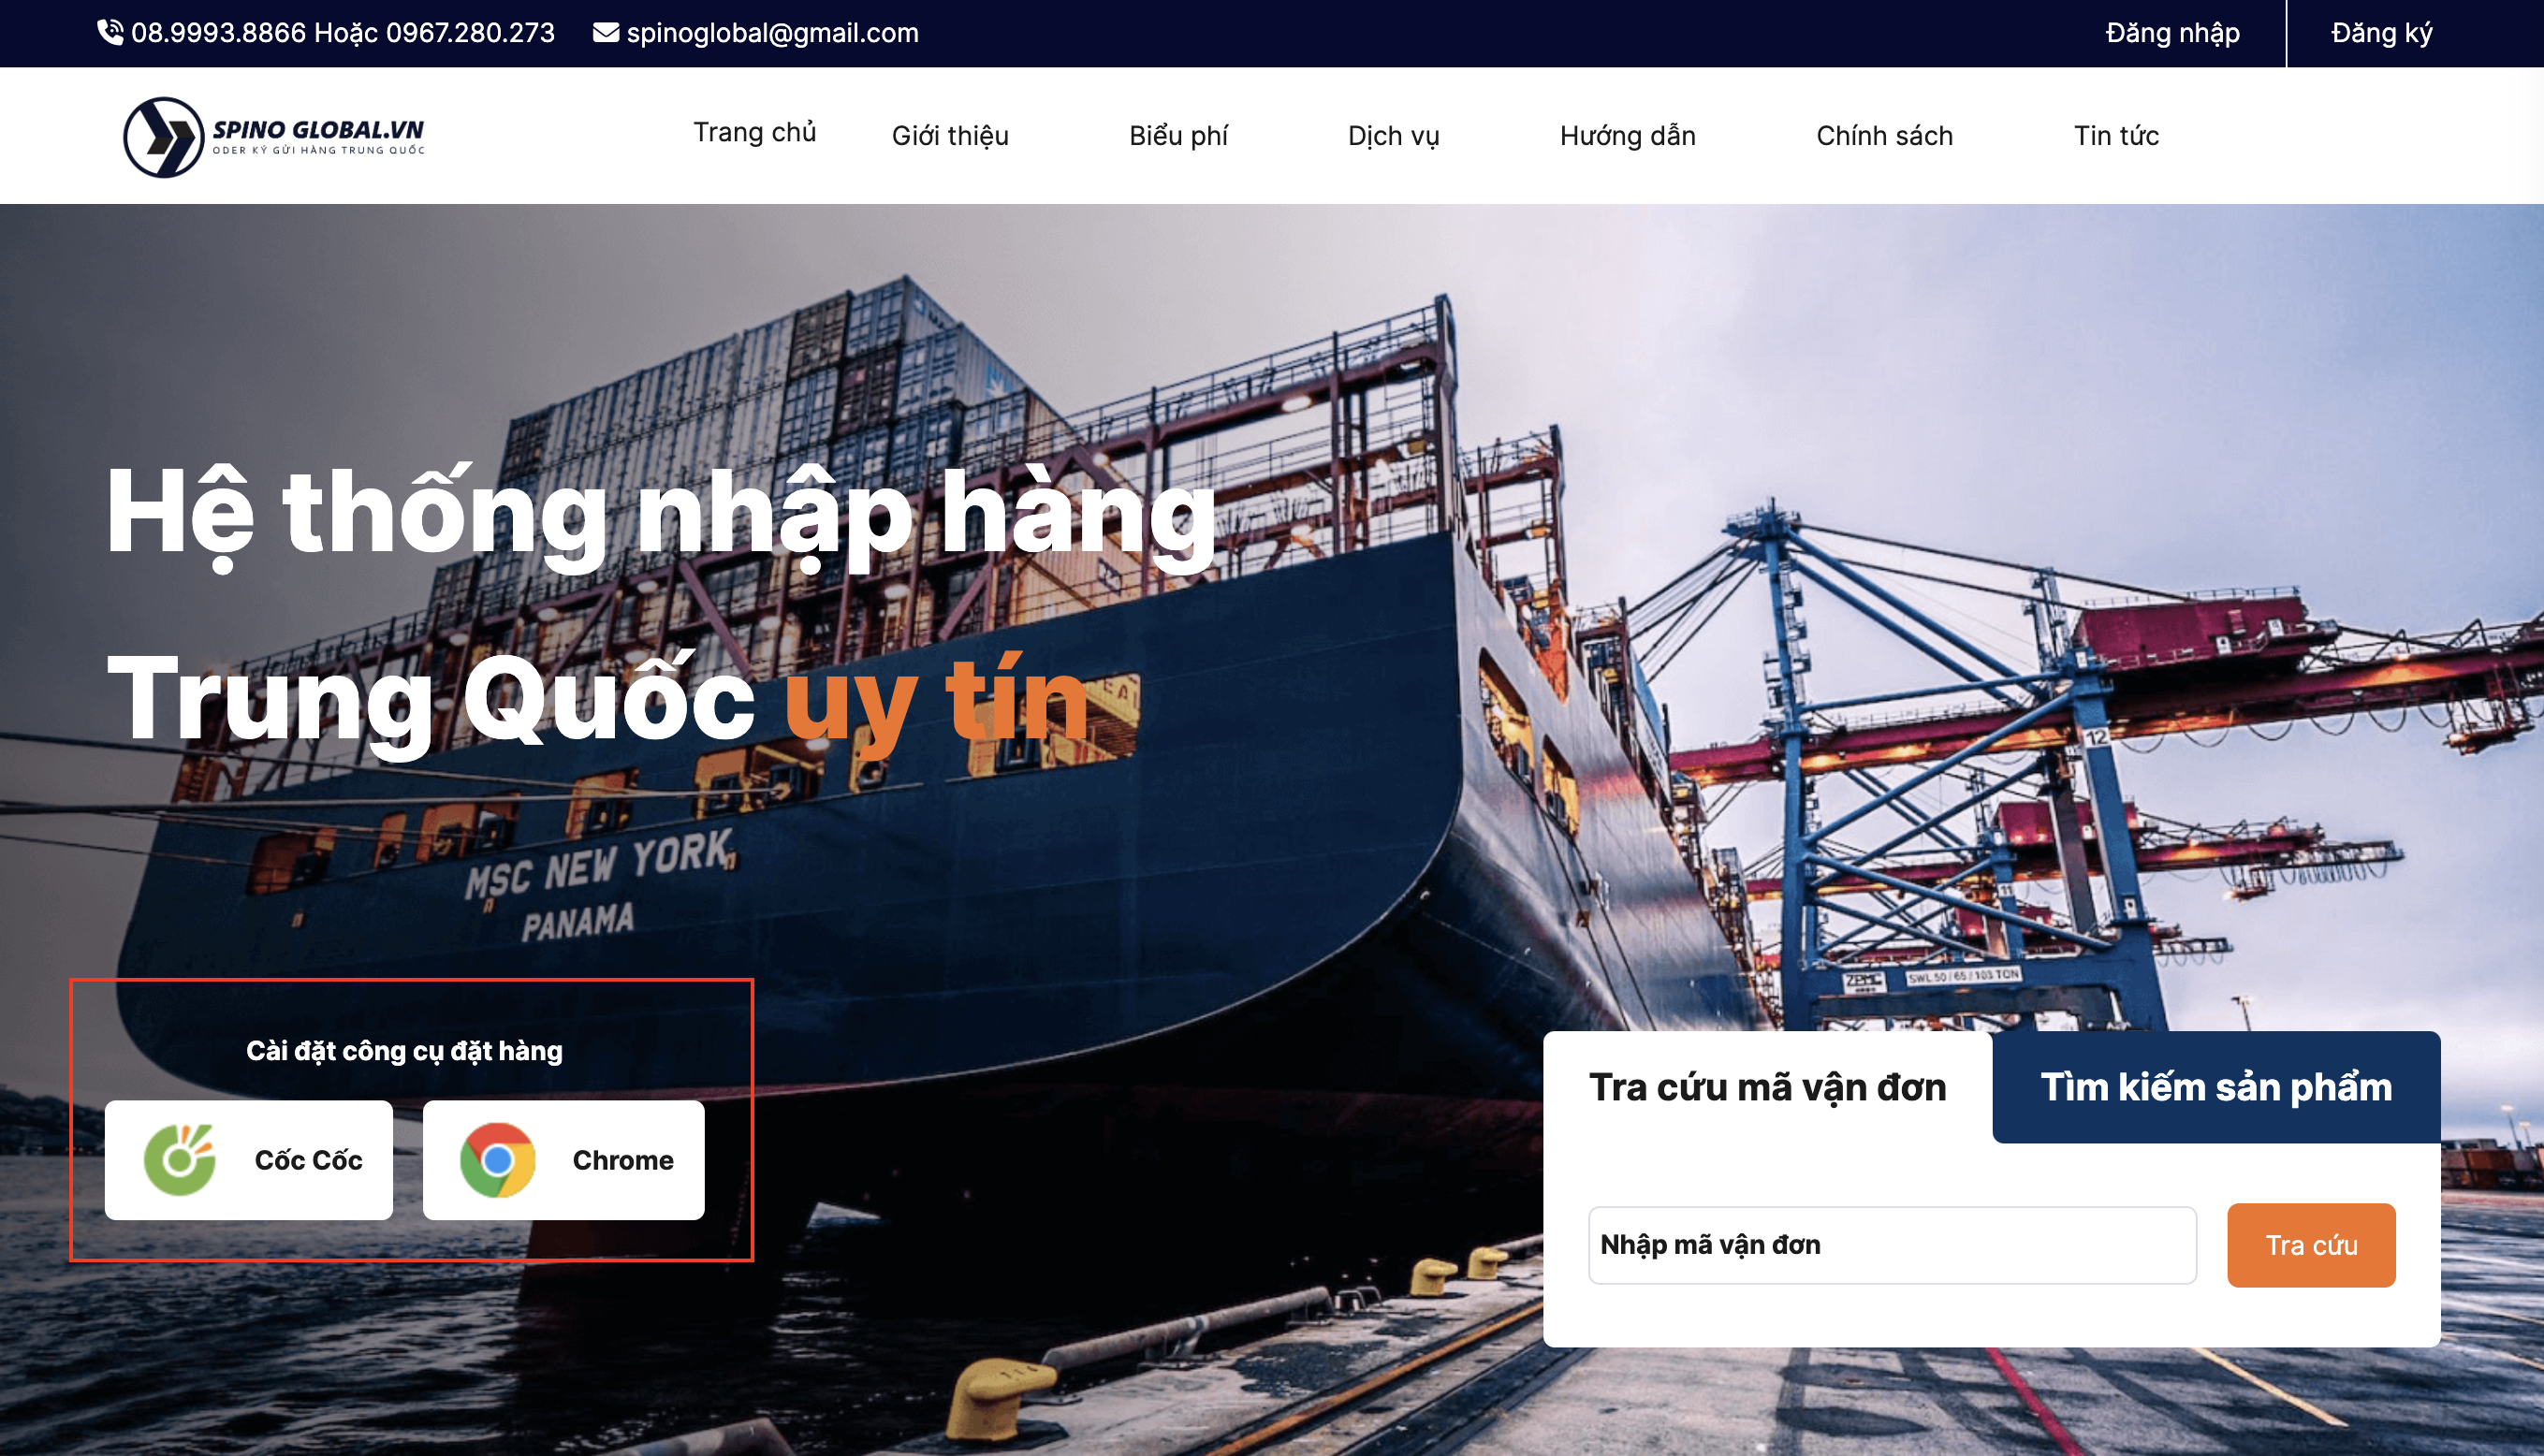The image size is (2544, 1456).
Task: Click the orange Tra cứu button
Action: 2311,1245
